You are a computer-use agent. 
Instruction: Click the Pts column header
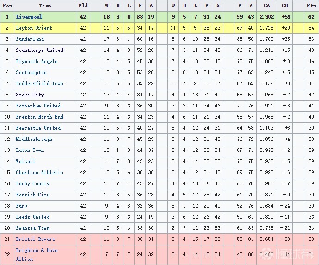point(311,6)
